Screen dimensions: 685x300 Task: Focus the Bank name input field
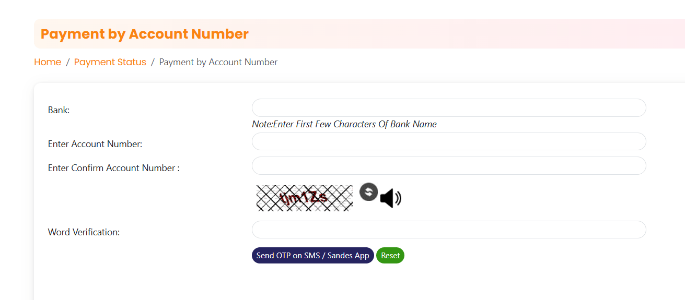pos(449,108)
